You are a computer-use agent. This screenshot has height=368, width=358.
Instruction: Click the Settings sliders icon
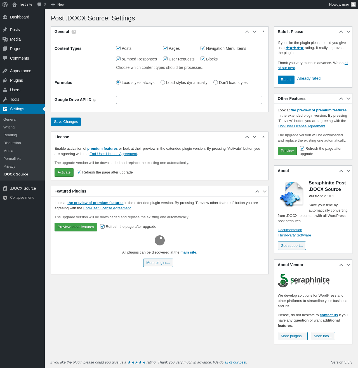(5, 109)
